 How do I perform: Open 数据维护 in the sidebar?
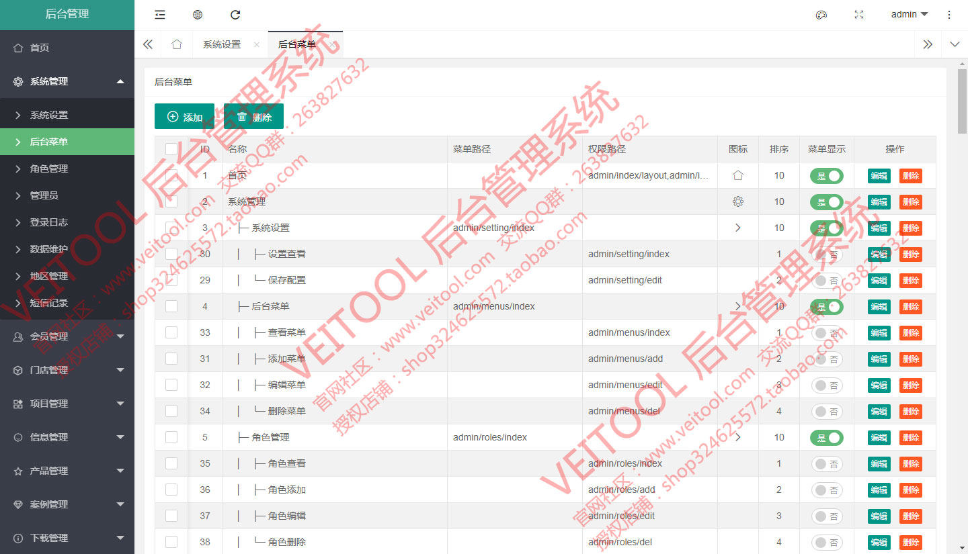[67, 249]
